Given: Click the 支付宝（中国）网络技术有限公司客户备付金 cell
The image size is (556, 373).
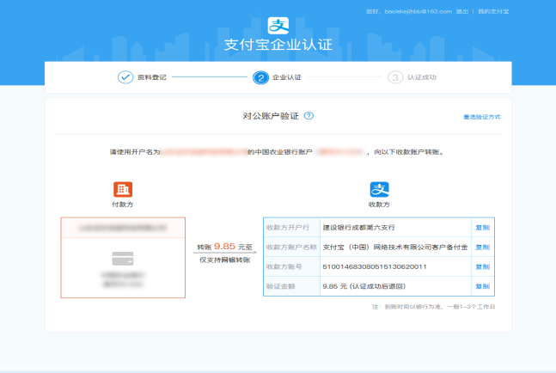Looking at the screenshot, I should tap(395, 248).
